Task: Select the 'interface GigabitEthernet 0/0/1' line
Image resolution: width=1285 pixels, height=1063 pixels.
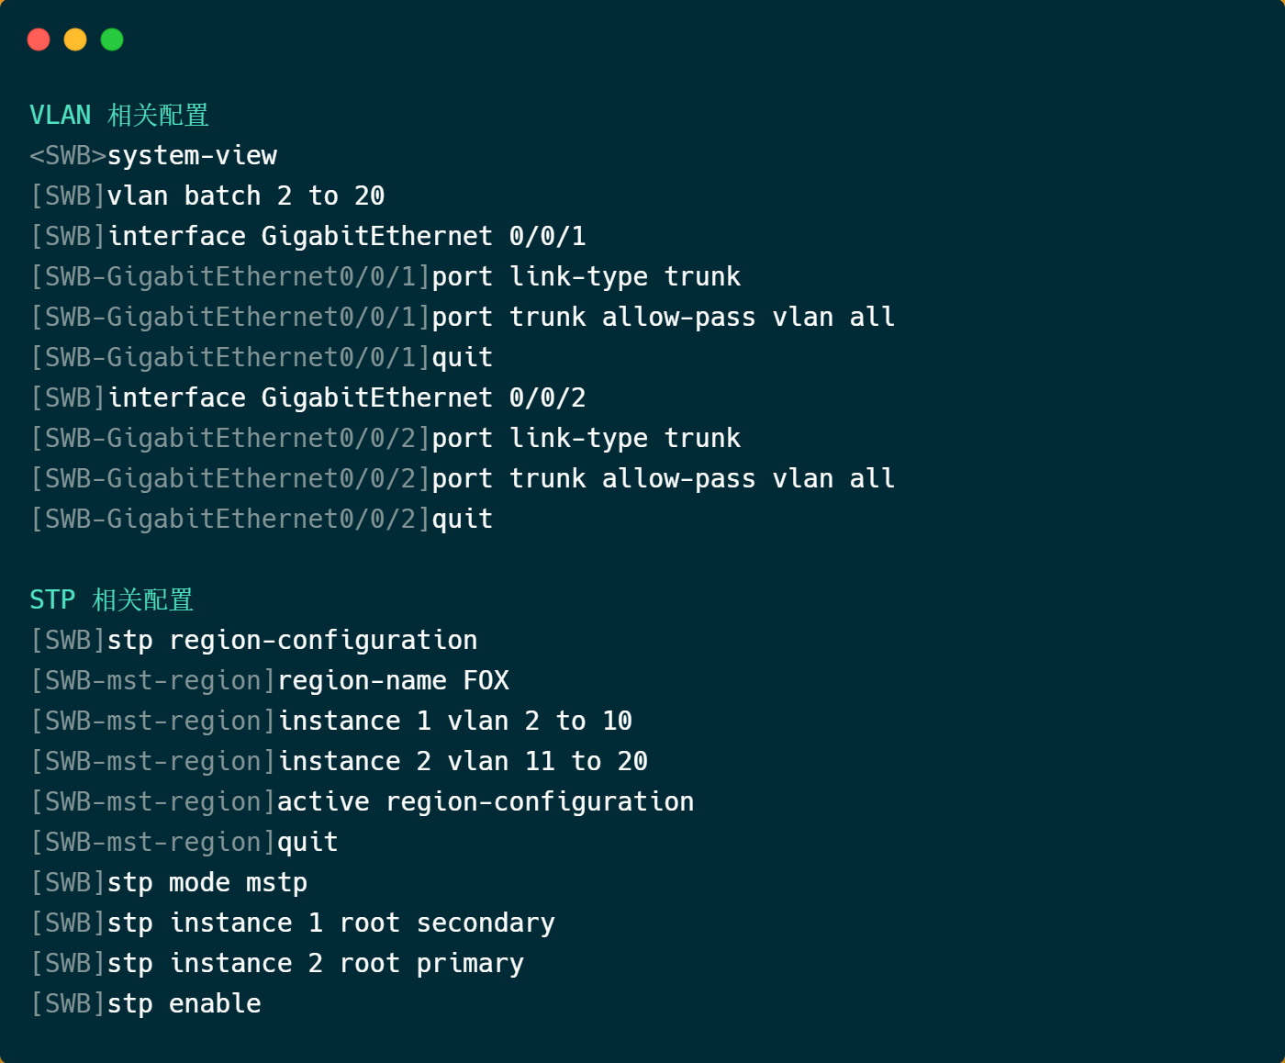Action: point(307,236)
